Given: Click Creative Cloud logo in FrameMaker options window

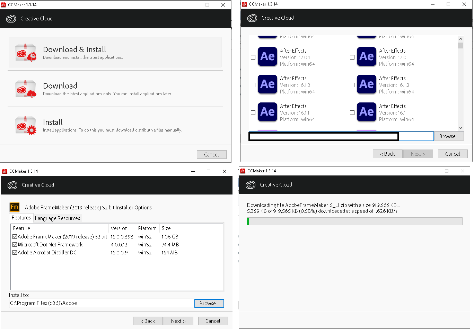Looking at the screenshot, I should click(12, 185).
